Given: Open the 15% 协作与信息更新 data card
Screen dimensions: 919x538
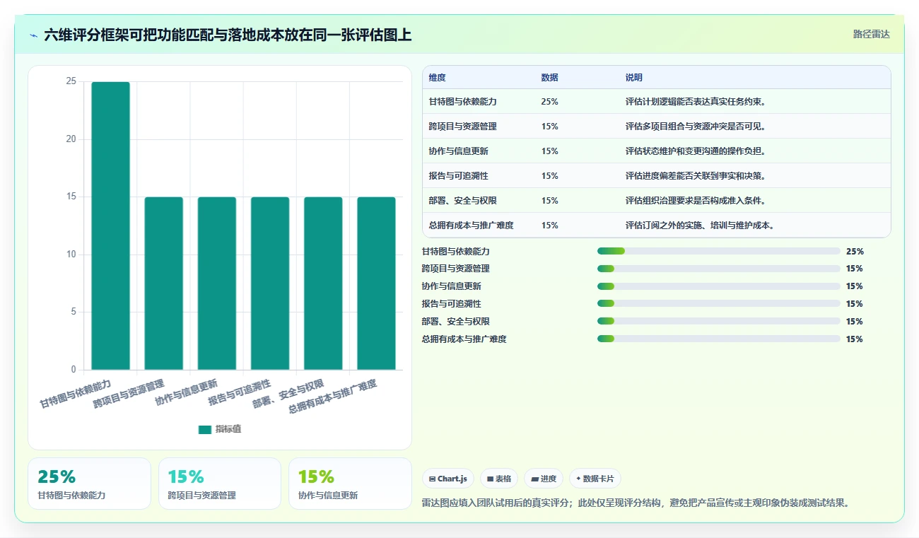Looking at the screenshot, I should pos(350,484).
